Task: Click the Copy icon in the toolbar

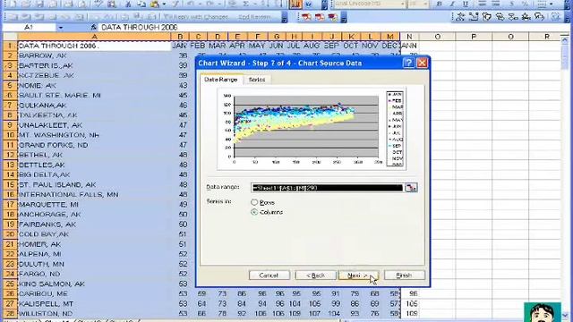Action: 141,4
